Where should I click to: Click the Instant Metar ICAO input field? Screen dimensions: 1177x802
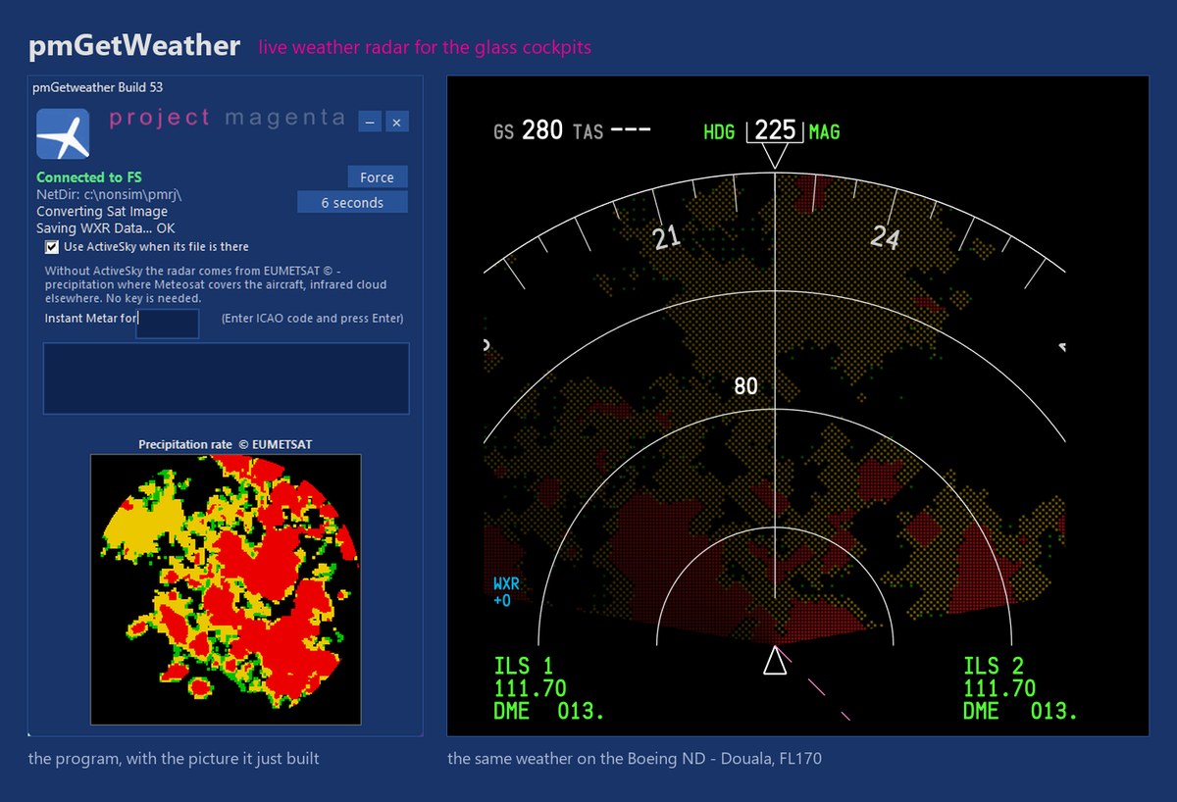pyautogui.click(x=168, y=323)
